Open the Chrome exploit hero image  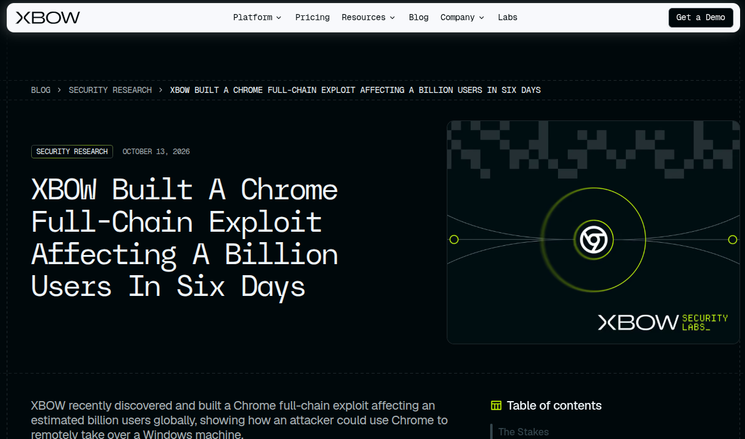tap(593, 232)
